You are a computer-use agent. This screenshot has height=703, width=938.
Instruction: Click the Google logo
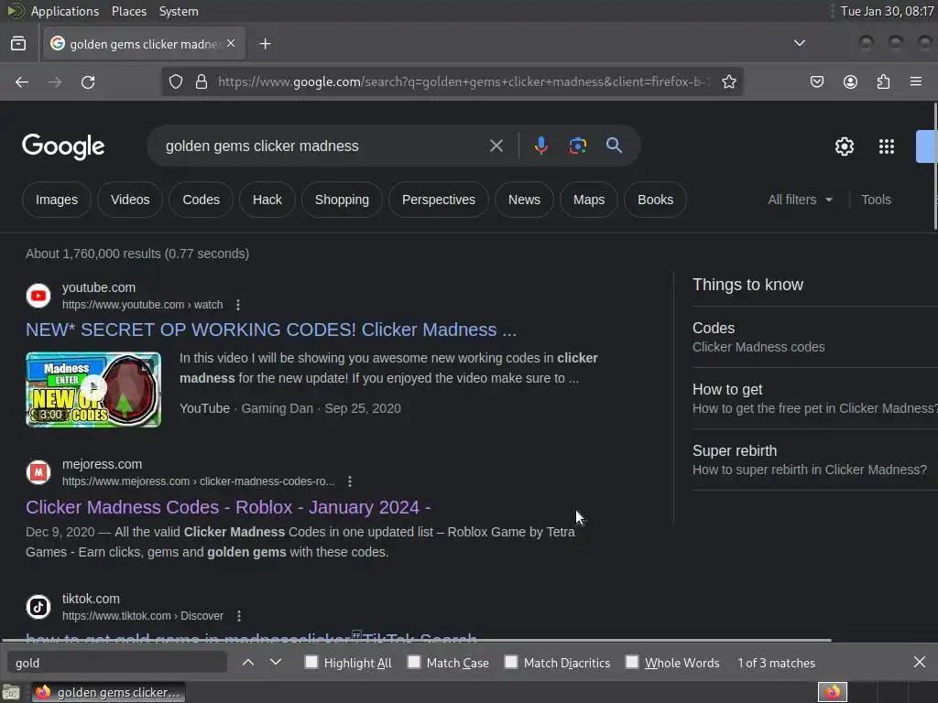63,146
